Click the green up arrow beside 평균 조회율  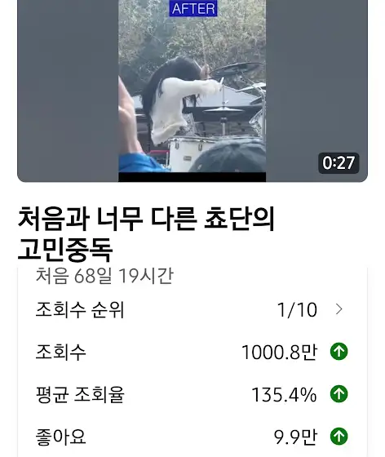(x=339, y=394)
